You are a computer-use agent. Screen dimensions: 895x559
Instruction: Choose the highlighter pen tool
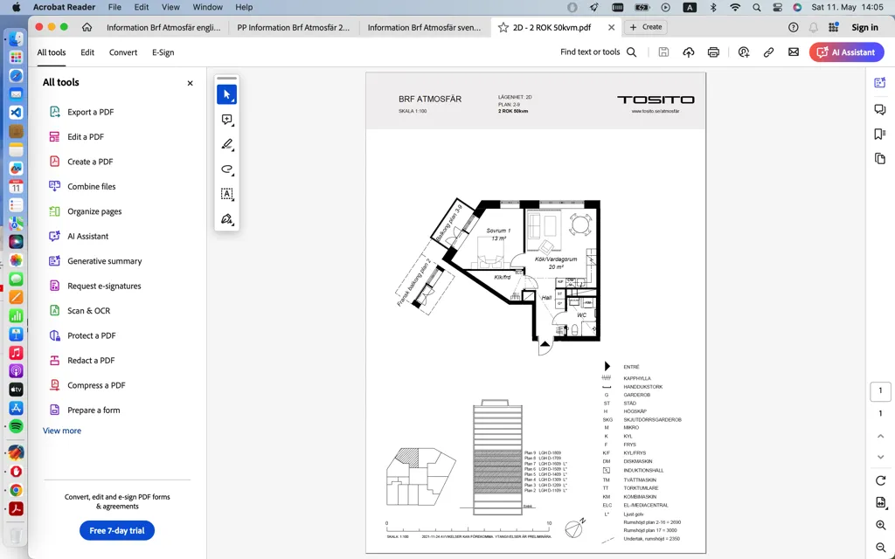(x=226, y=144)
